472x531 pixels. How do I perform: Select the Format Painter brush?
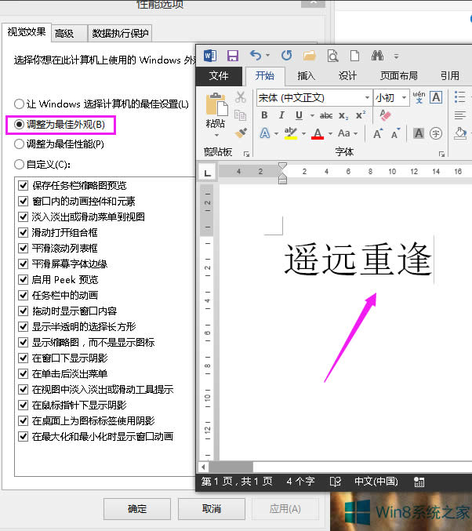[x=241, y=133]
